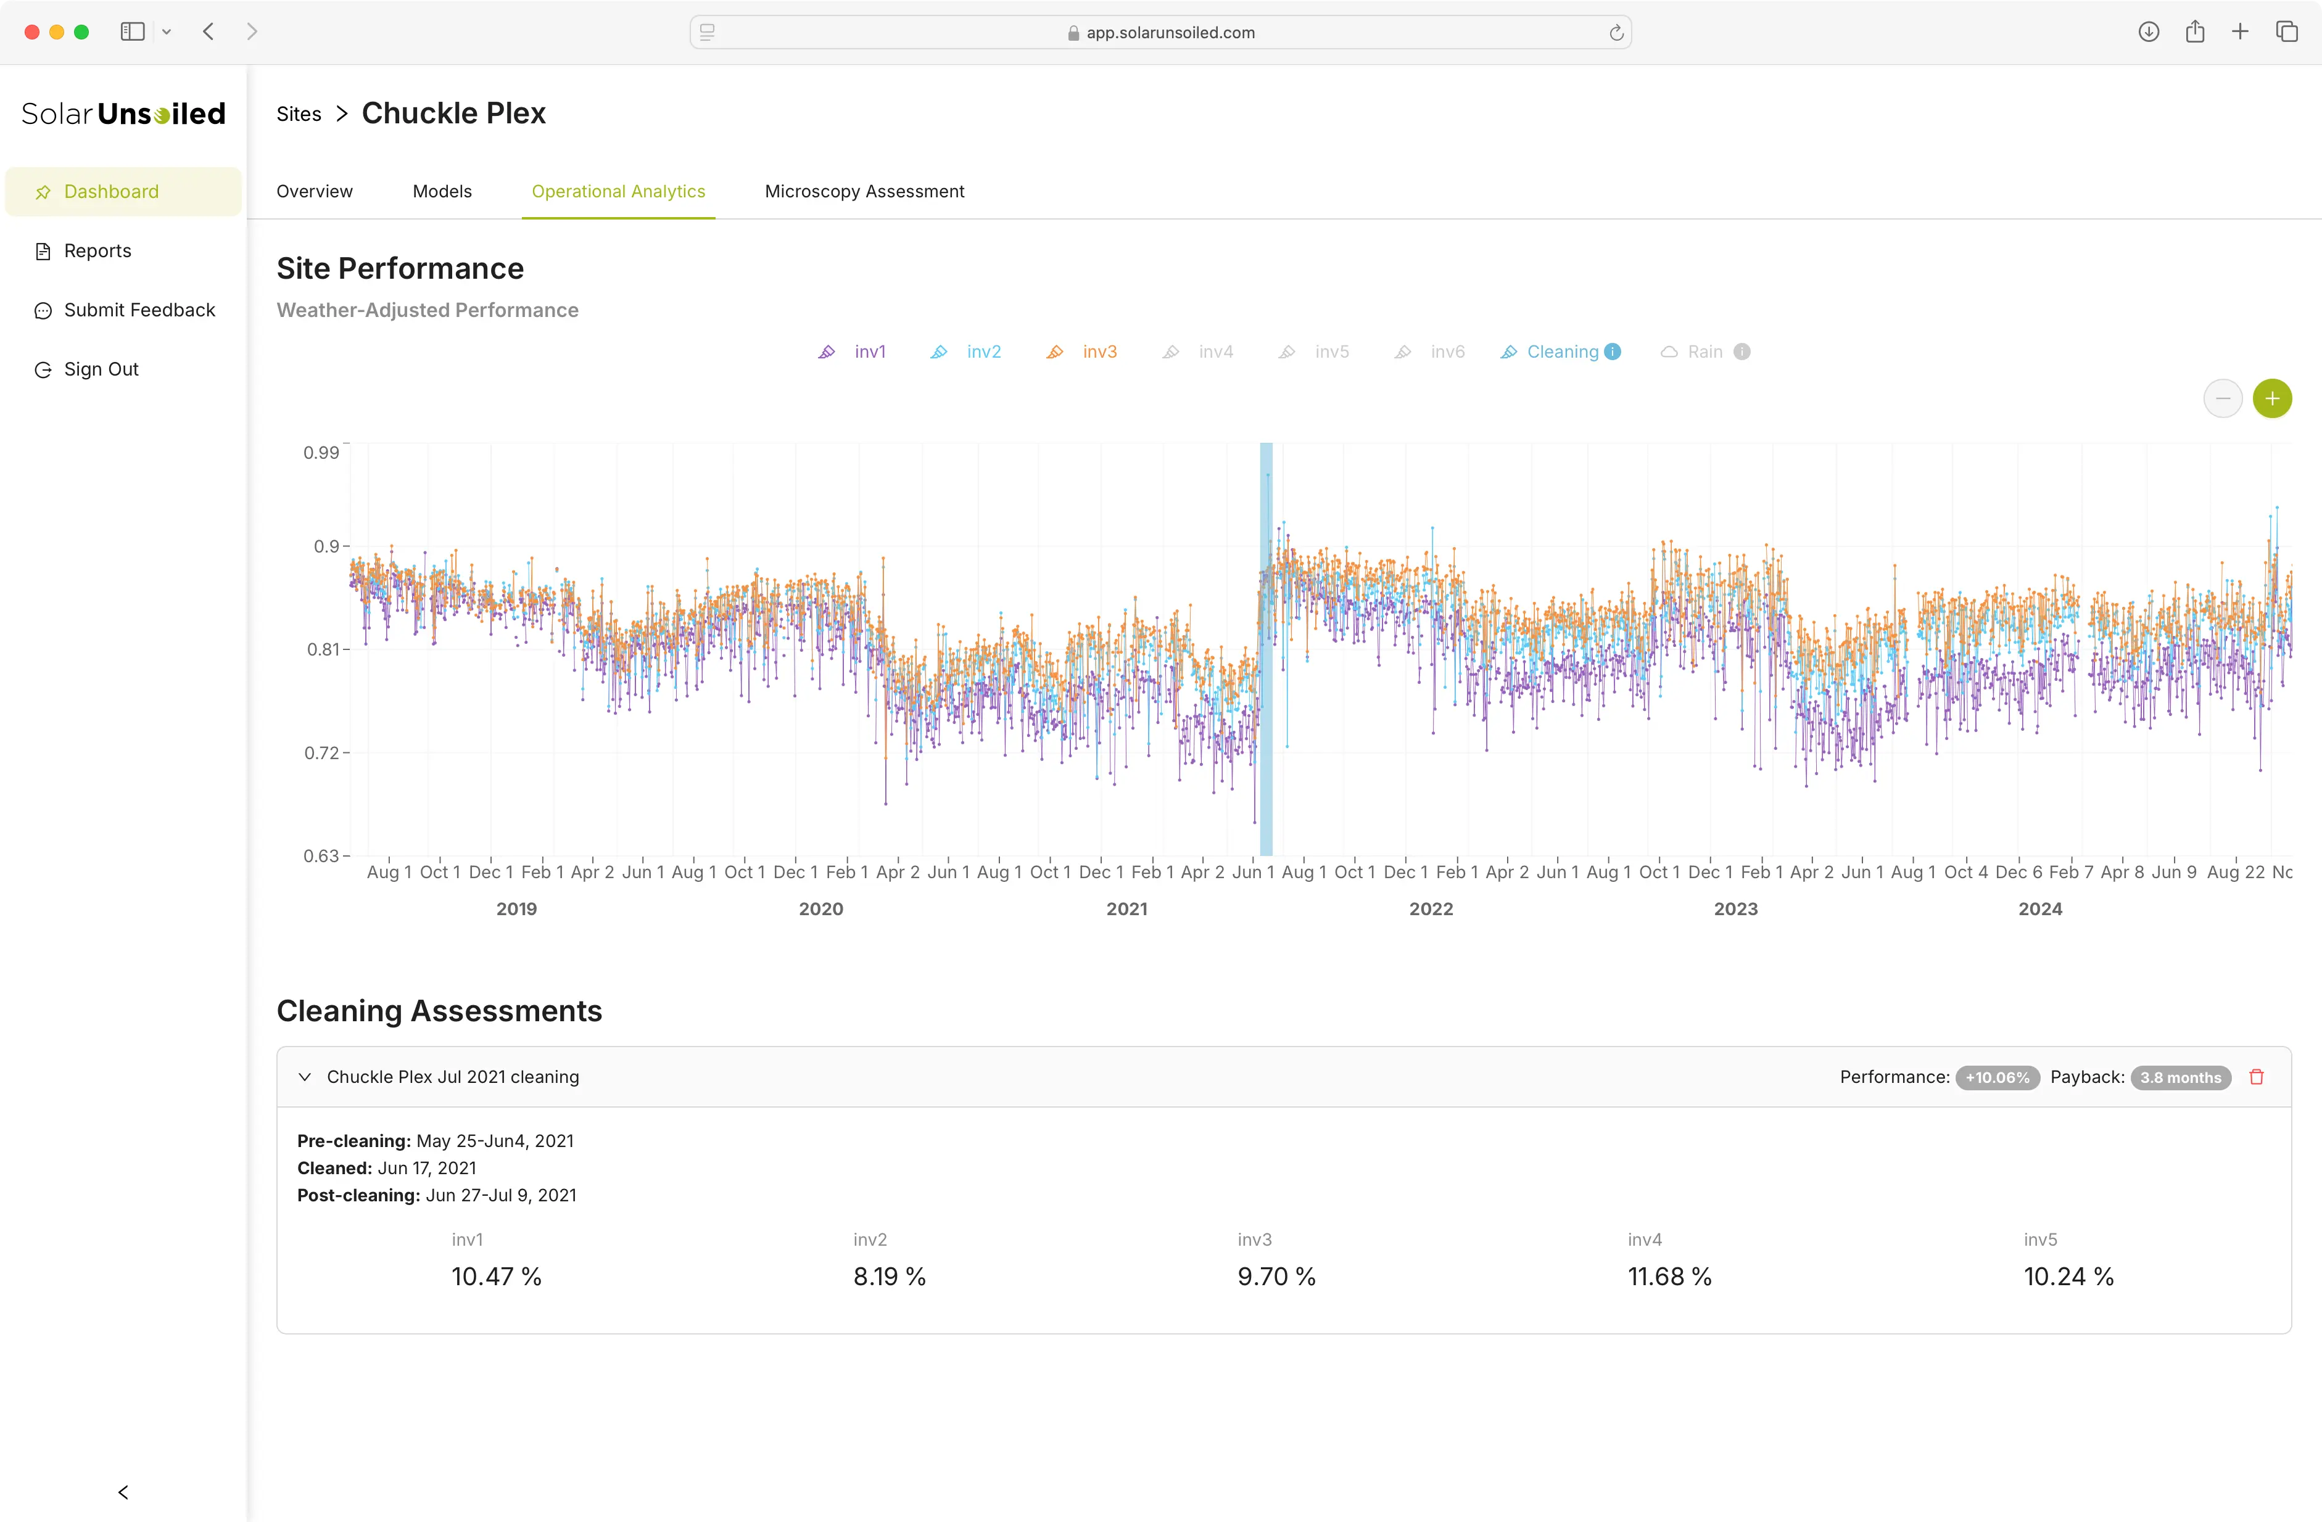Viewport: 2322px width, 1522px height.
Task: Click Sign Out in sidebar
Action: [101, 369]
